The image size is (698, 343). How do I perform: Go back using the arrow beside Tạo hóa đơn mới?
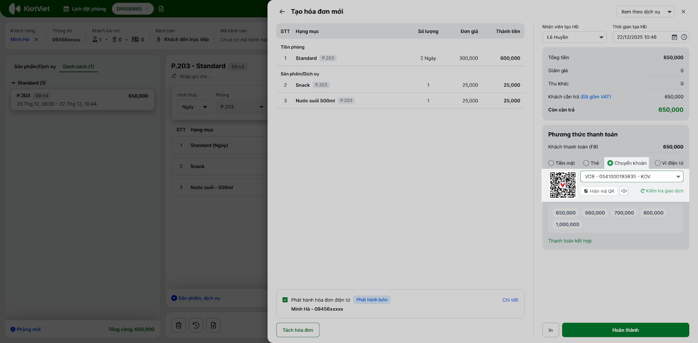(x=282, y=12)
